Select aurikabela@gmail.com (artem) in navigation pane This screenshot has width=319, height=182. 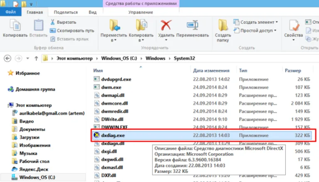click(x=52, y=113)
